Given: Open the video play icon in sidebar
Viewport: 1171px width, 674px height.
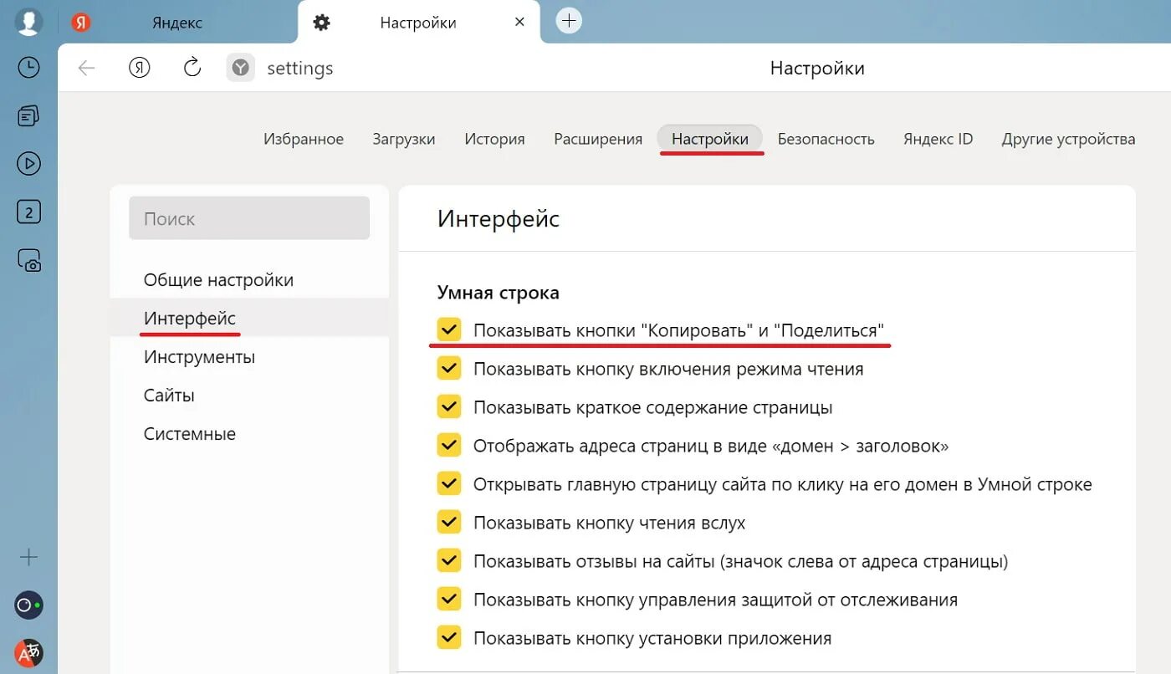Looking at the screenshot, I should 28,164.
